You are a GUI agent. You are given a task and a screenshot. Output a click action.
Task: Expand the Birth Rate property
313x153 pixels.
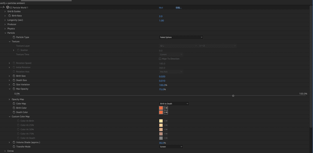[5, 16]
